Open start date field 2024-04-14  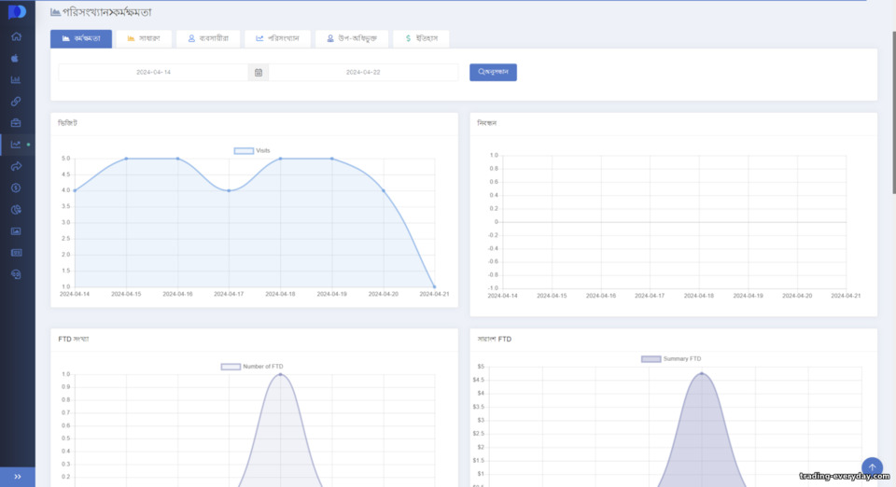[x=153, y=73]
